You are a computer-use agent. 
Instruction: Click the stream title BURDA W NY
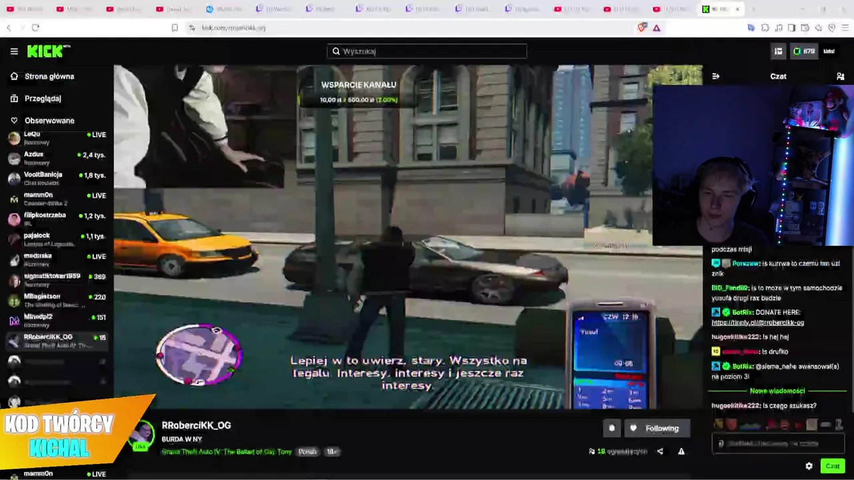tap(181, 439)
